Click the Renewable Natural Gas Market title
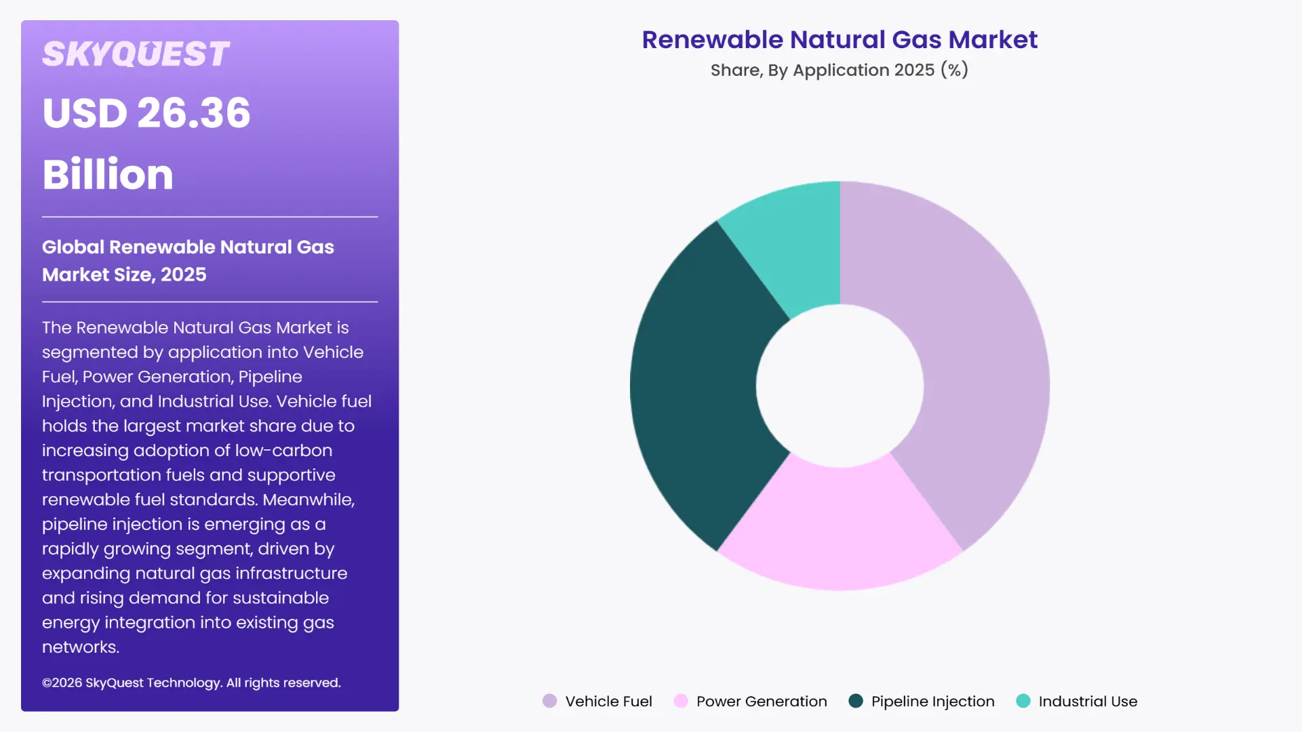Image resolution: width=1302 pixels, height=732 pixels. [840, 39]
